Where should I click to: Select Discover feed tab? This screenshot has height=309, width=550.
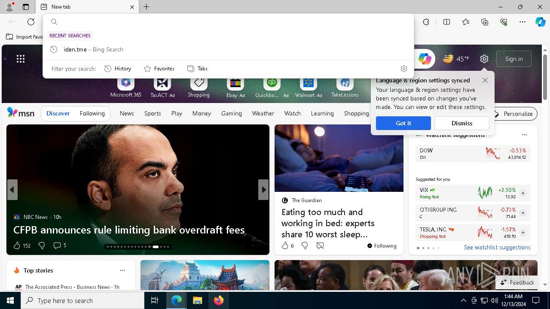[x=58, y=114]
